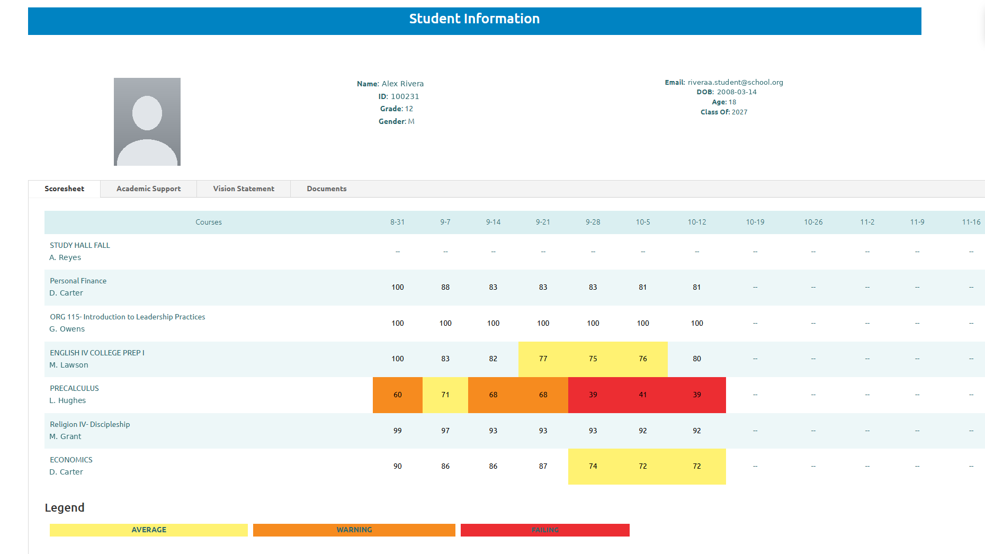Image resolution: width=985 pixels, height=554 pixels.
Task: Click English IV score 77 for 9-21
Action: click(543, 359)
